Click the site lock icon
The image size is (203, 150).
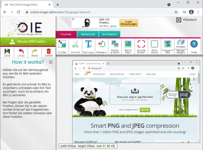[27, 12]
